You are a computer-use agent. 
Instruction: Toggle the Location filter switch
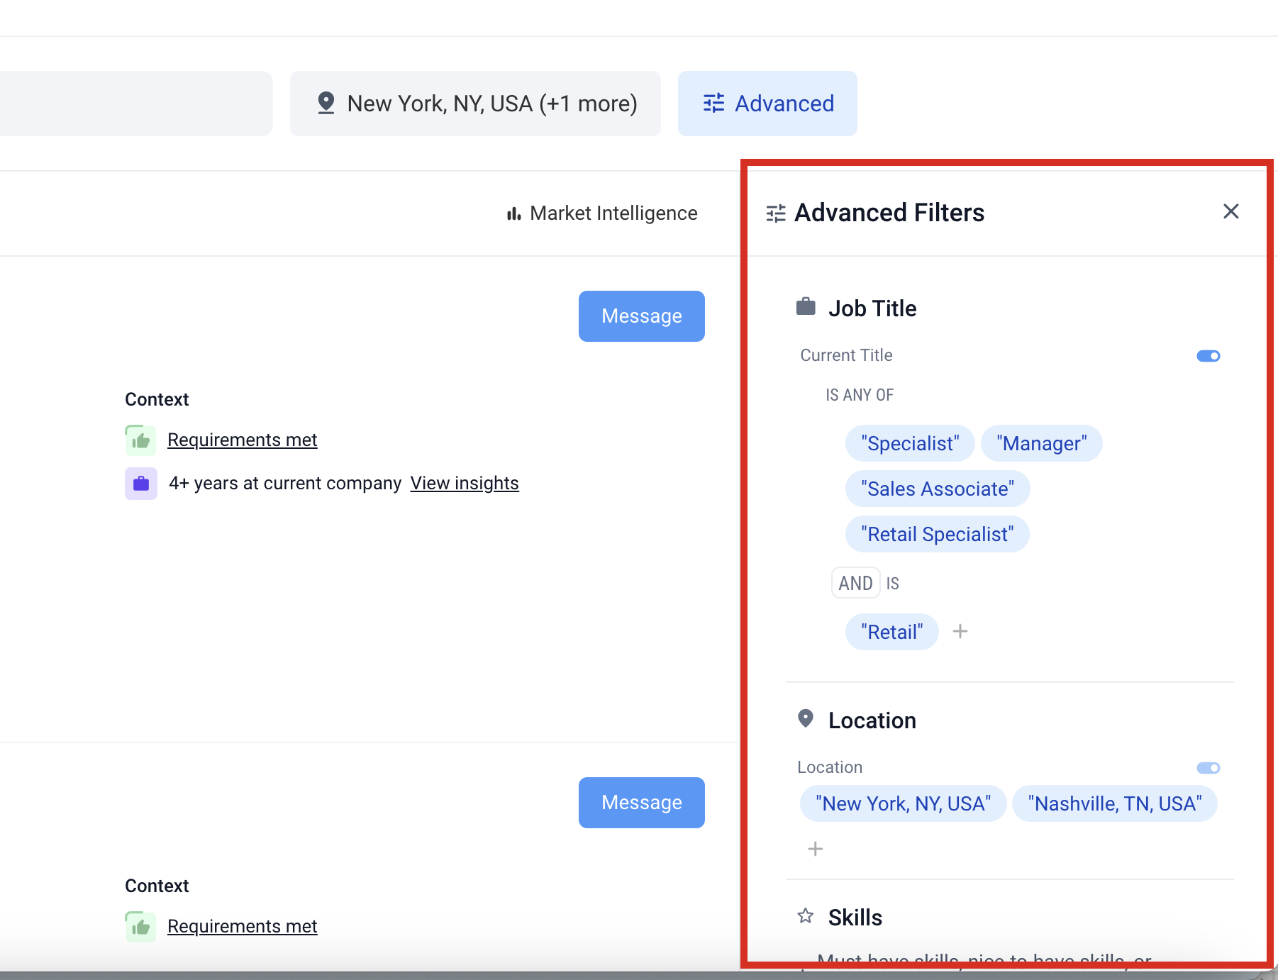click(1208, 768)
